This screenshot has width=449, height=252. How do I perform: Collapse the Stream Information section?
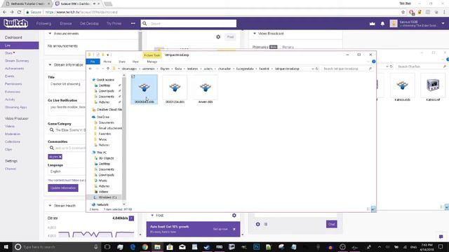tap(50, 65)
